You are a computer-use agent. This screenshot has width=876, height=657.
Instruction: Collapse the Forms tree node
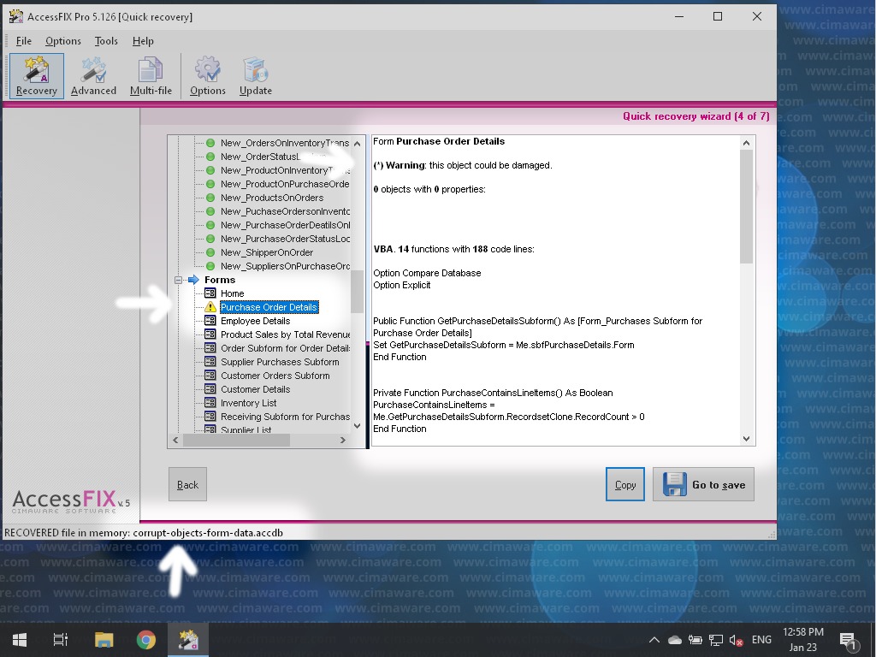coord(179,280)
